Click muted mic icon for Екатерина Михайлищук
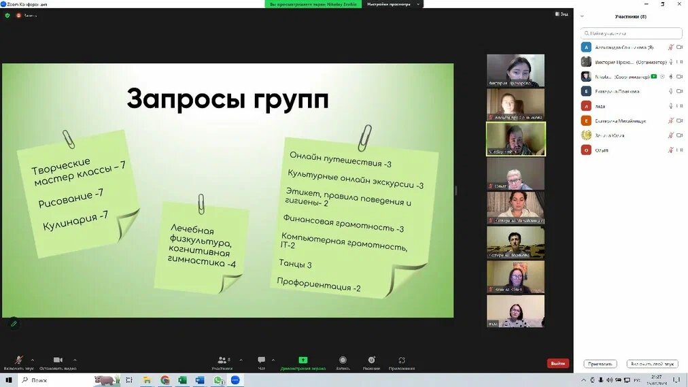Viewport: 688px width, 387px height. tap(670, 120)
